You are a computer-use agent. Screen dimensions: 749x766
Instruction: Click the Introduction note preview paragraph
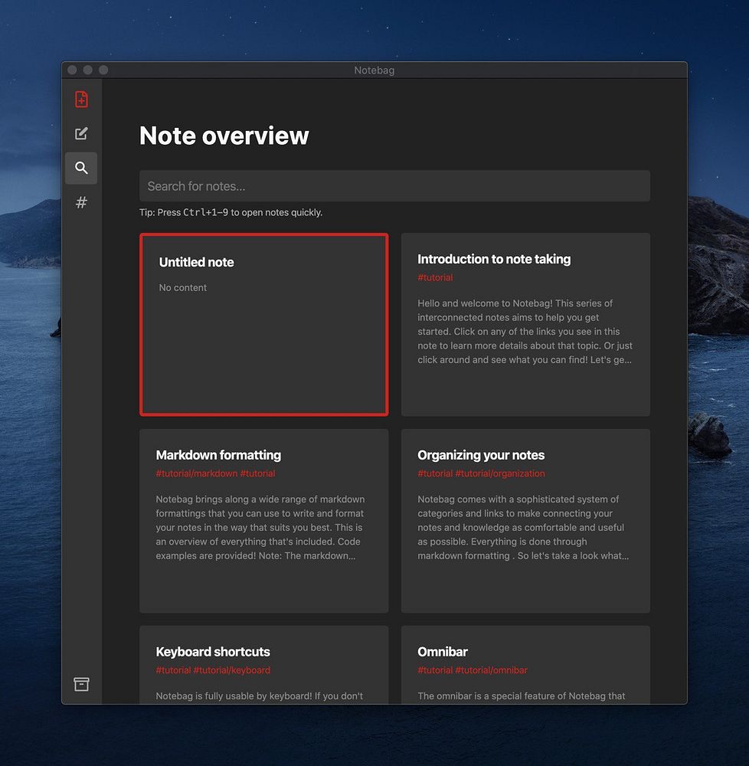[525, 331]
